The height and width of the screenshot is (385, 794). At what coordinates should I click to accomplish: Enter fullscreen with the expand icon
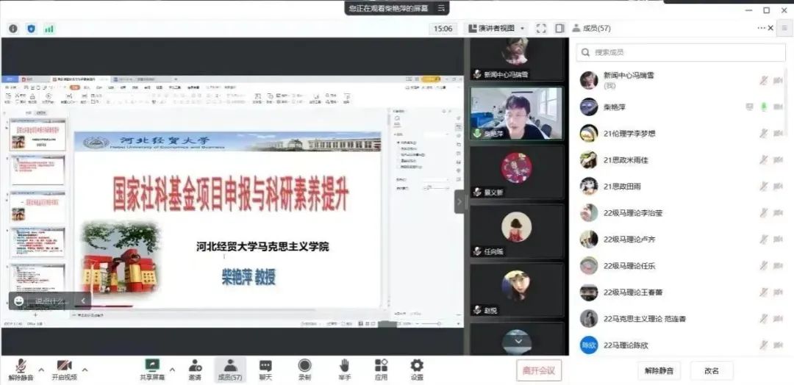541,29
